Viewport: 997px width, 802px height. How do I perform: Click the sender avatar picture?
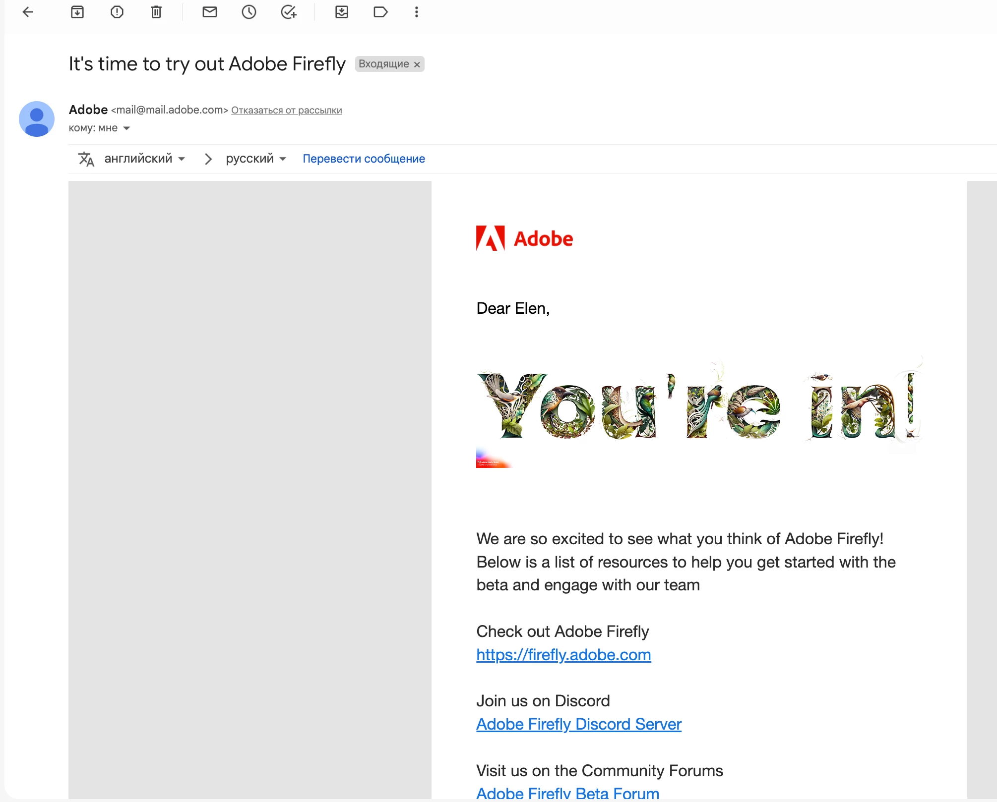pos(37,119)
